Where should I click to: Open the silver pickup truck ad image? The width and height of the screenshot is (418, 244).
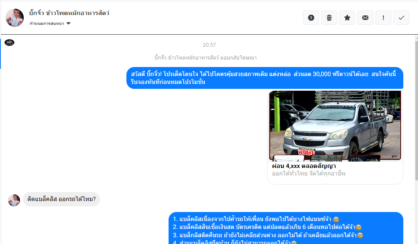[x=335, y=125]
